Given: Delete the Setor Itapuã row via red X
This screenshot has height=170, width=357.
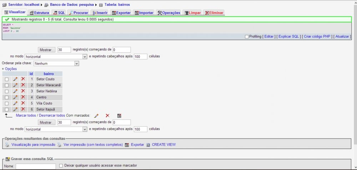Looking at the screenshot, I should pos(23,109).
